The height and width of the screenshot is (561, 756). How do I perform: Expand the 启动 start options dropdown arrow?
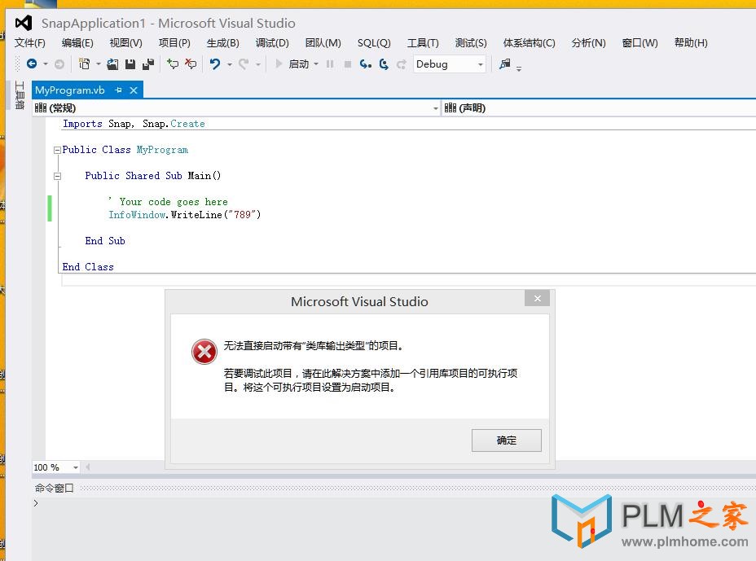[x=316, y=64]
